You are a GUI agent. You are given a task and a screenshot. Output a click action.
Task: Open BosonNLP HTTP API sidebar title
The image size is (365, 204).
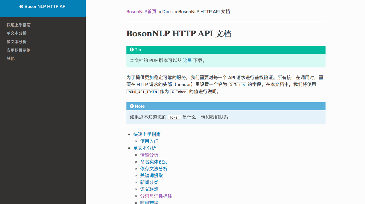[x=43, y=6]
